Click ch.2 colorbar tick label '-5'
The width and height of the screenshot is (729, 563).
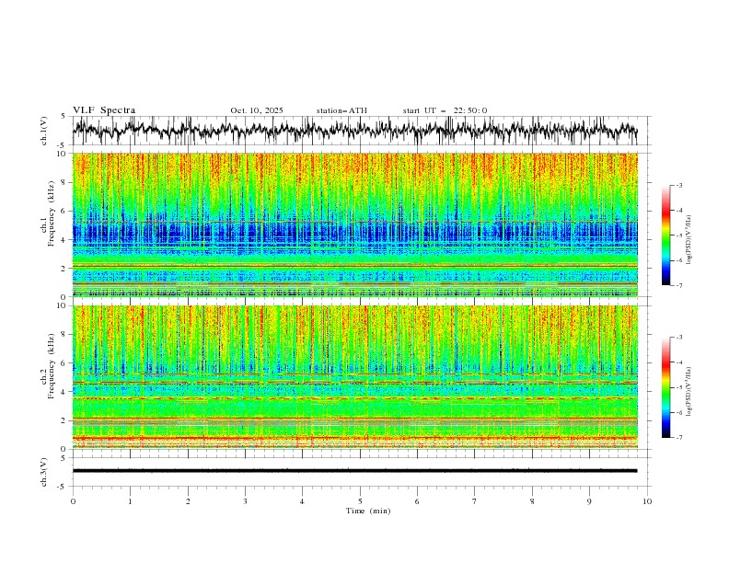(678, 387)
